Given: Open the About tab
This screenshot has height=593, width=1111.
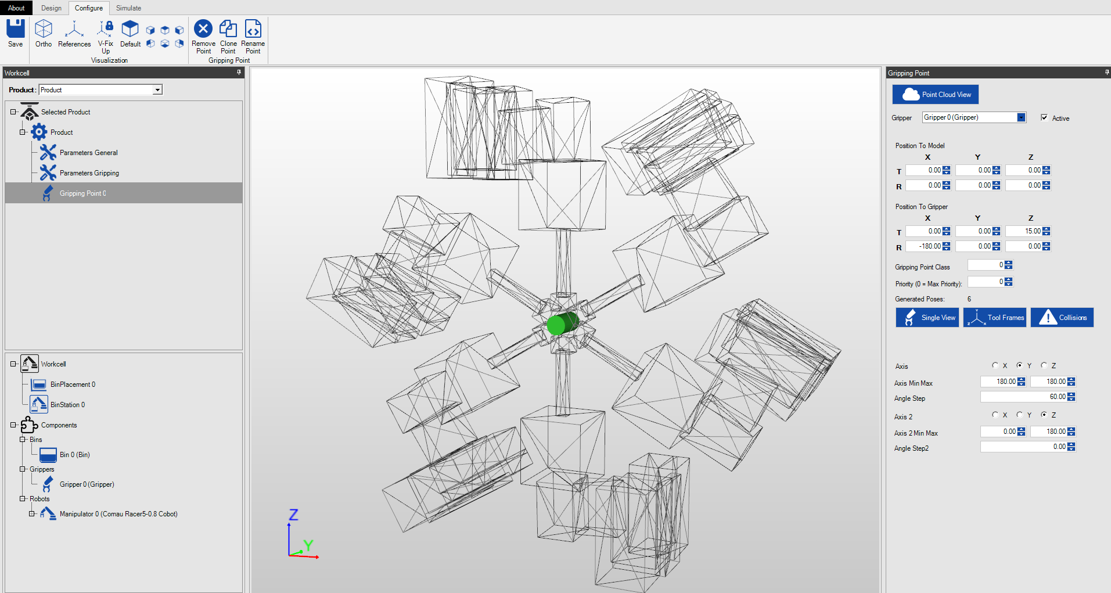Looking at the screenshot, I should pyautogui.click(x=16, y=8).
